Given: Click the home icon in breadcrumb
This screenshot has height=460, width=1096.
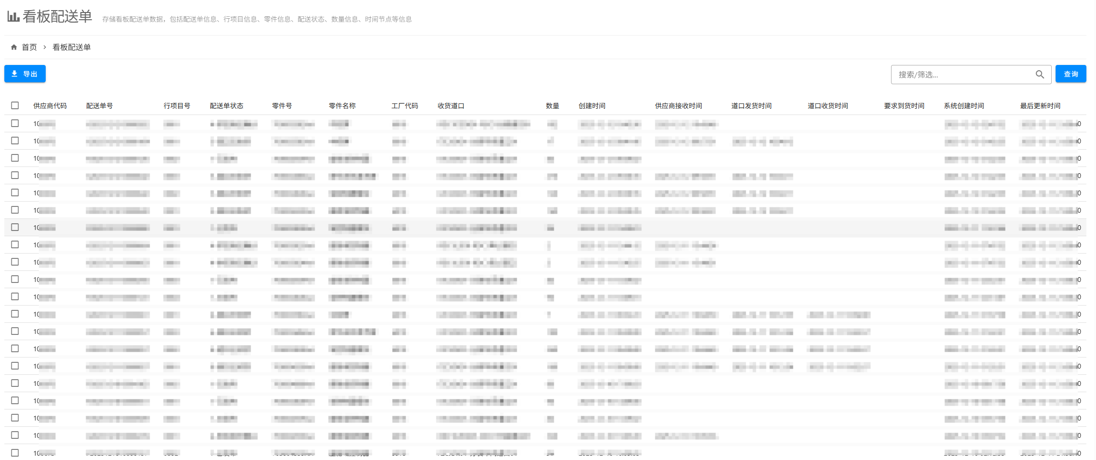Looking at the screenshot, I should coord(14,47).
